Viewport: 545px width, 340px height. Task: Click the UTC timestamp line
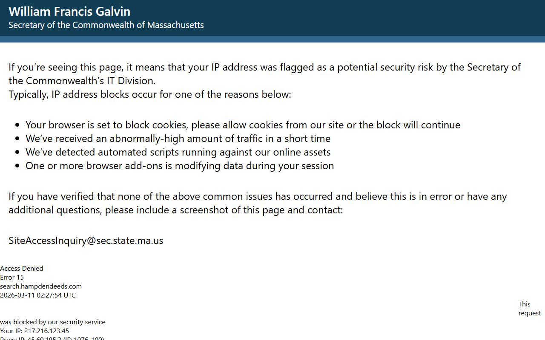coord(38,295)
